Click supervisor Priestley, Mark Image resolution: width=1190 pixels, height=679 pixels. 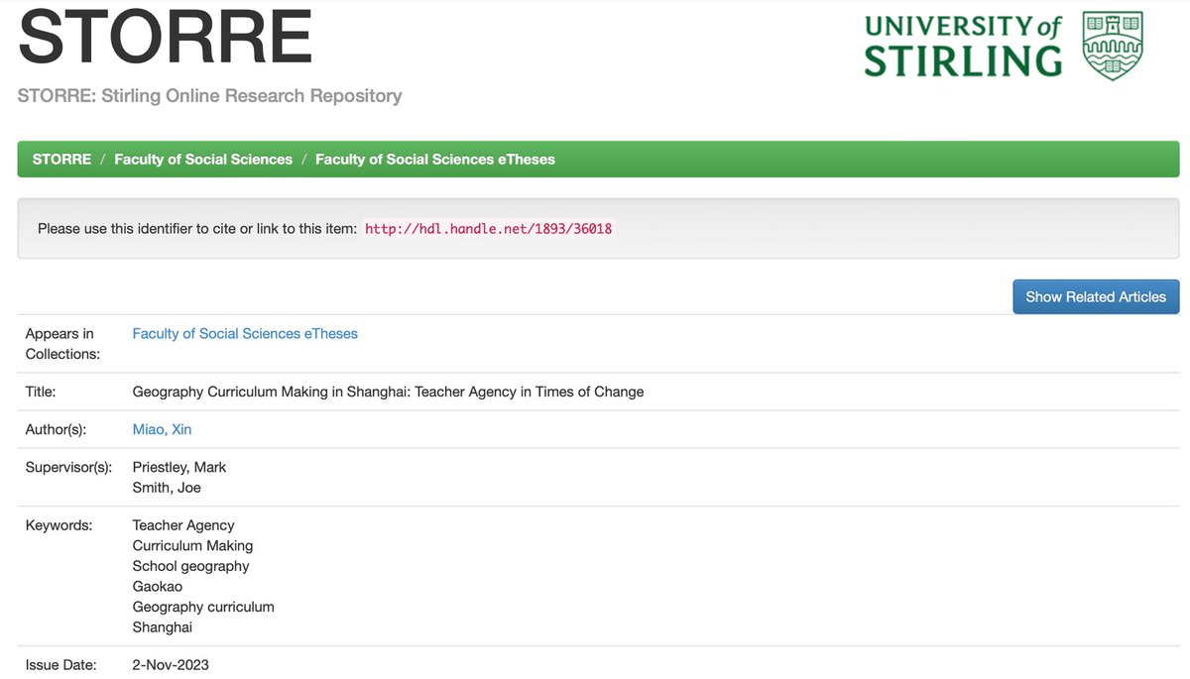179,467
